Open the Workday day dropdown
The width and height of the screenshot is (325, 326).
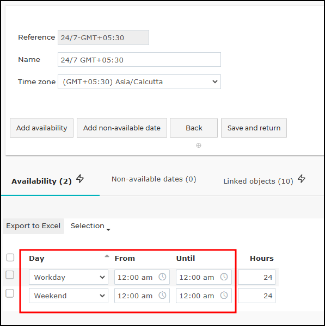[x=69, y=277]
